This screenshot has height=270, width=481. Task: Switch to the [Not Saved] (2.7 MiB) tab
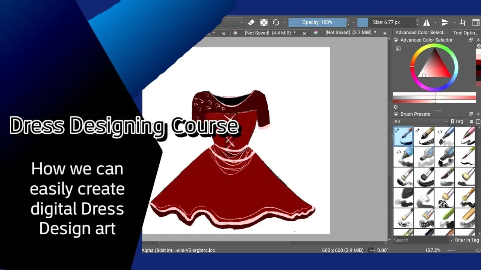click(x=351, y=33)
